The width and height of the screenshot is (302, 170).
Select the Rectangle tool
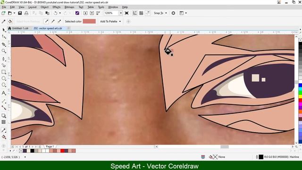[x=4, y=72]
